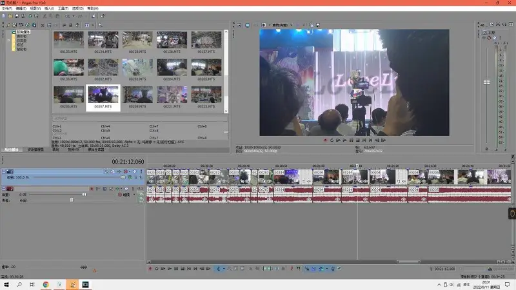Click the Cut scissors icon in main toolbar

coord(45,15)
